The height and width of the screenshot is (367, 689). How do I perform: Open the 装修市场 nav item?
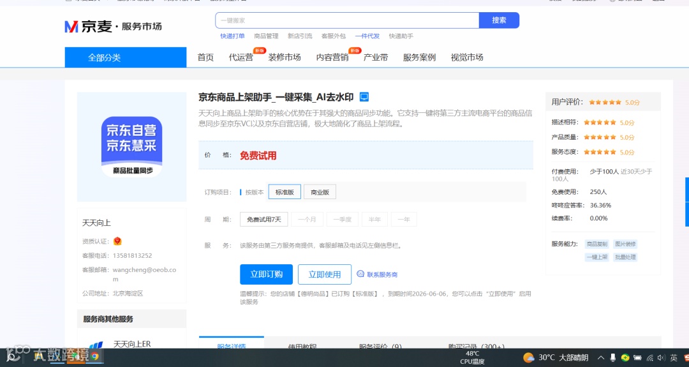pos(285,57)
